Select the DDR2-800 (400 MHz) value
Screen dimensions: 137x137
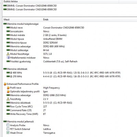[54, 46]
